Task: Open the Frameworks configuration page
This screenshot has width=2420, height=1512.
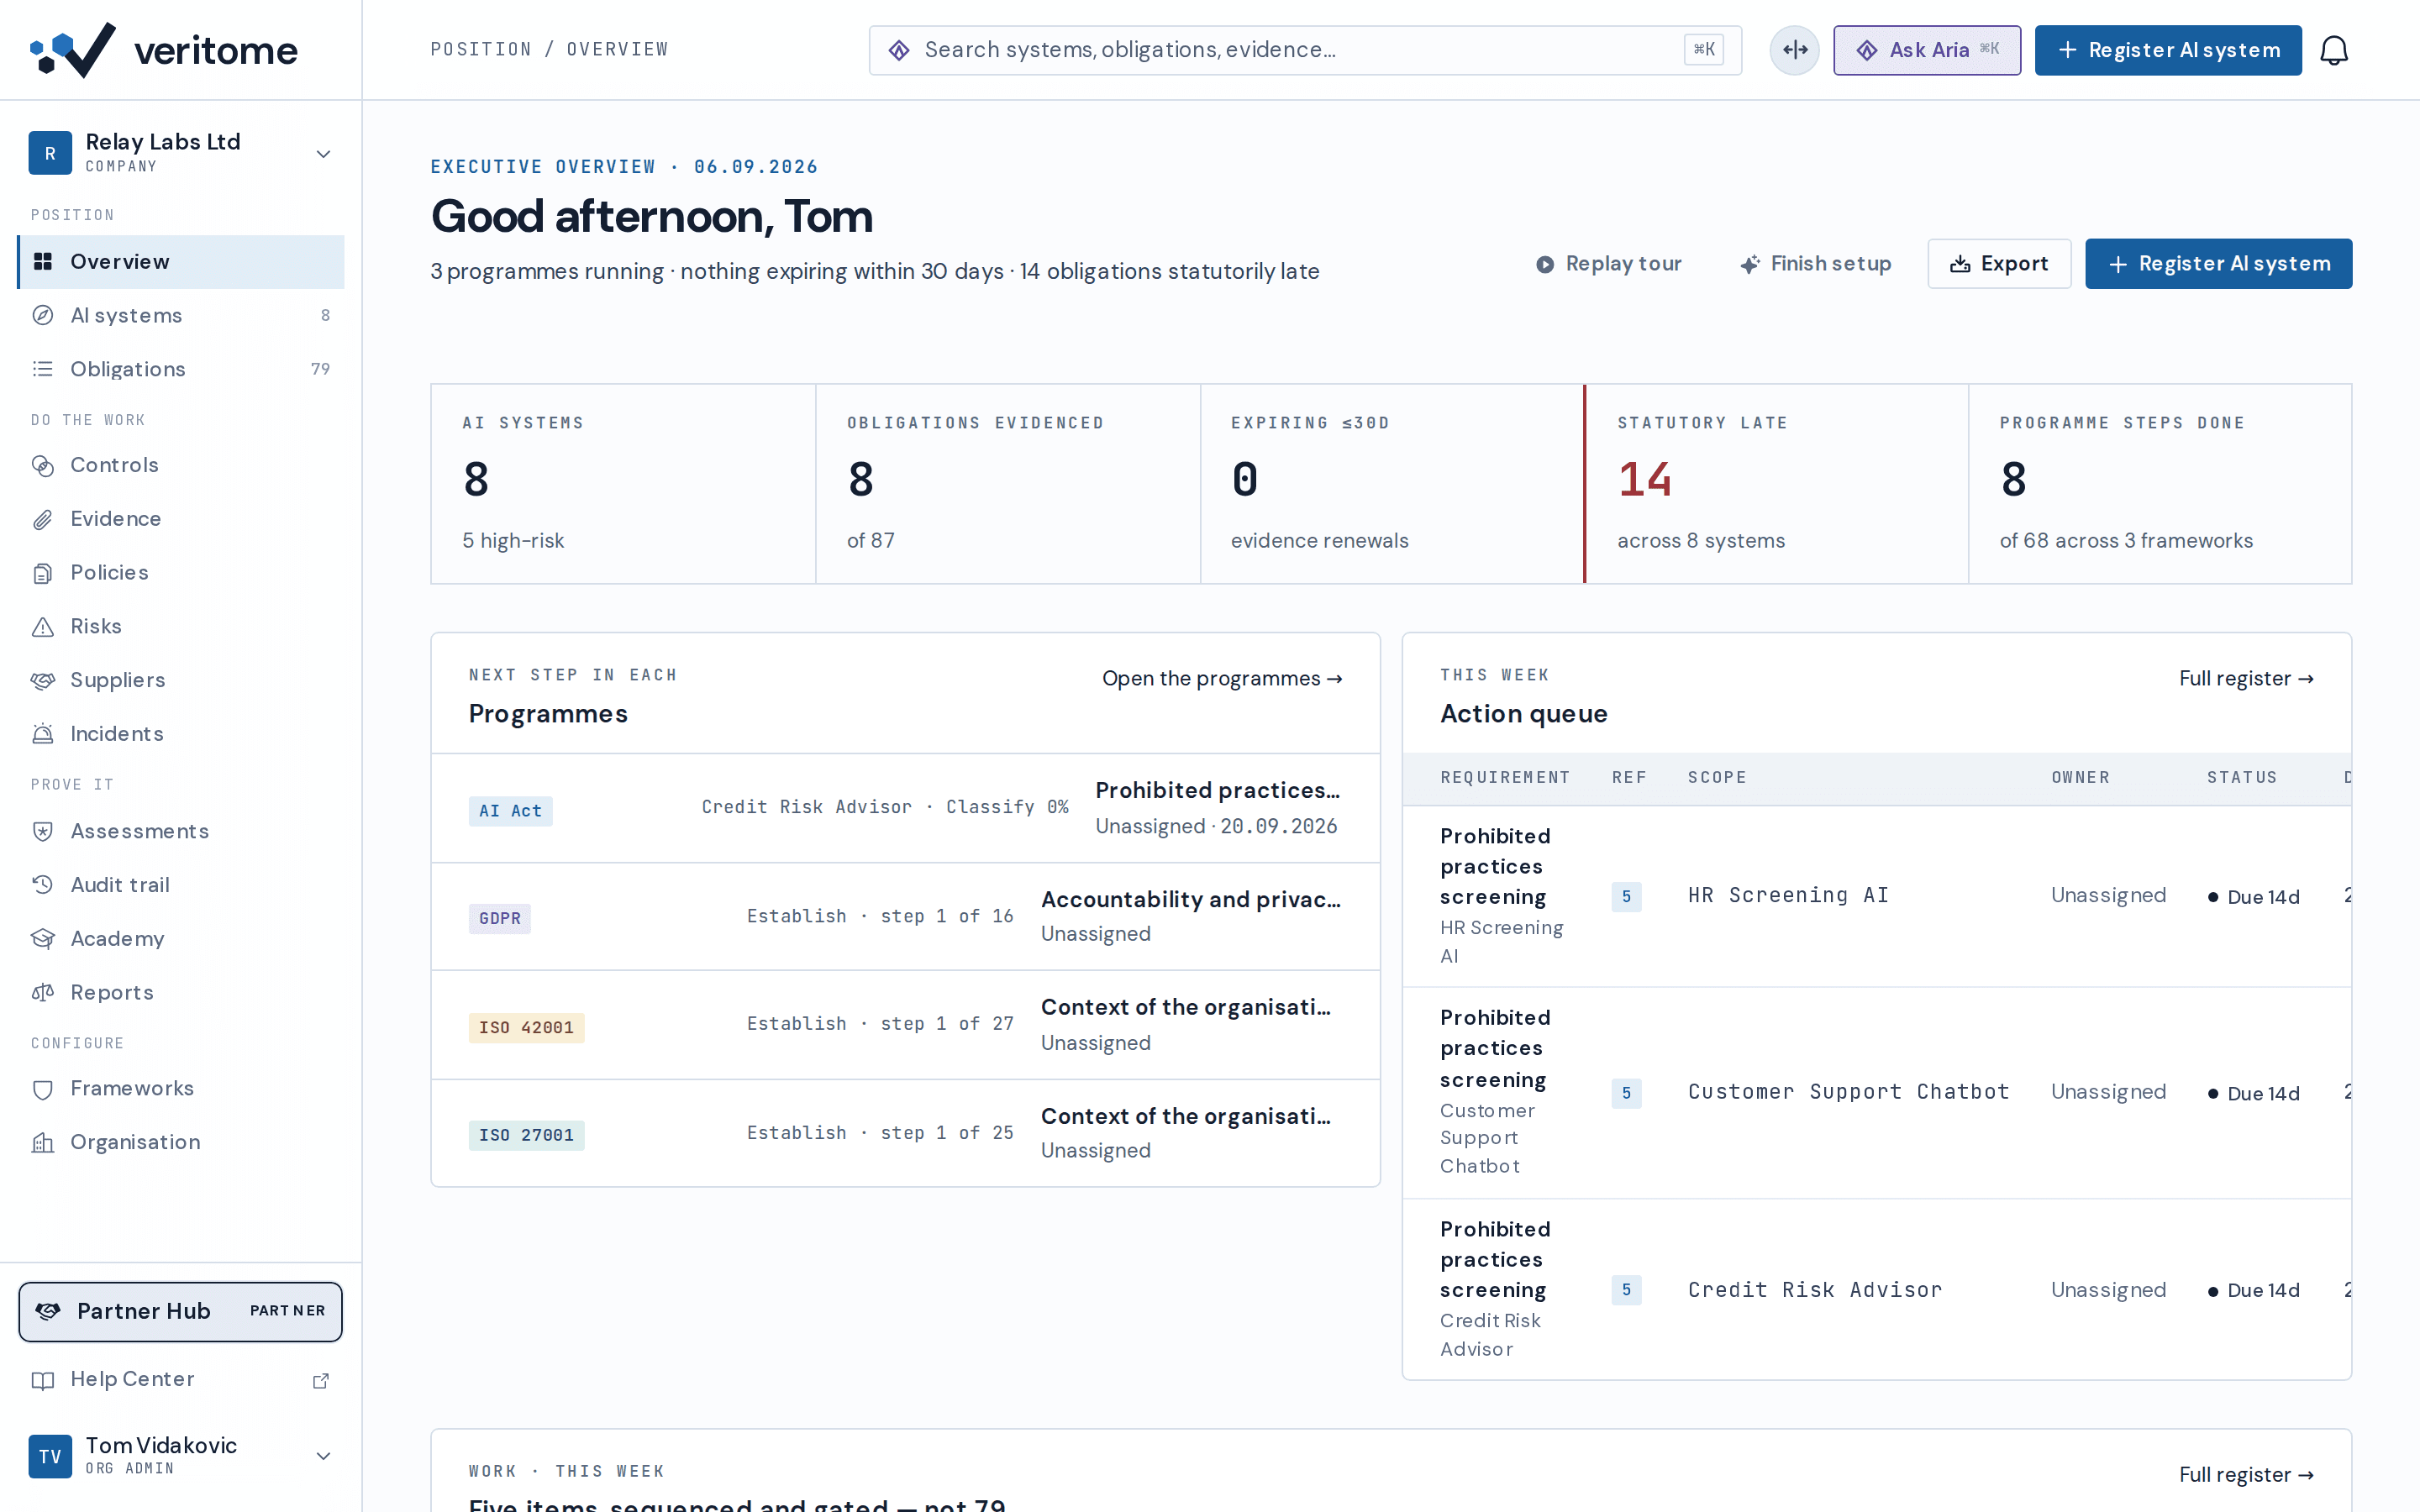Action: (x=181, y=1089)
